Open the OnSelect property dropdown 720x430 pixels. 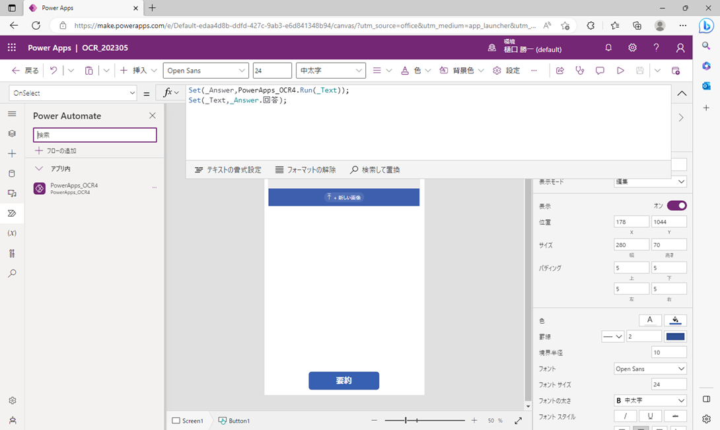point(73,92)
